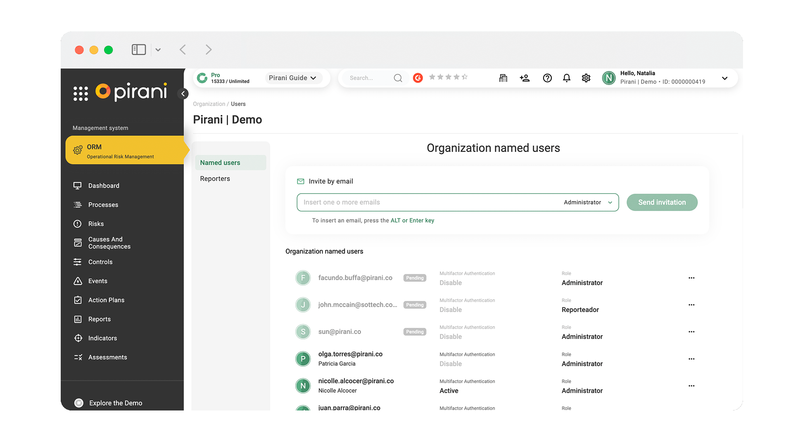Open options menu for sun@pirani.co
The height and width of the screenshot is (446, 793).
coord(691,332)
